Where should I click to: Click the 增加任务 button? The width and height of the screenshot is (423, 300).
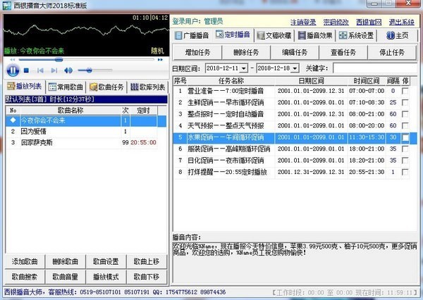[197, 52]
